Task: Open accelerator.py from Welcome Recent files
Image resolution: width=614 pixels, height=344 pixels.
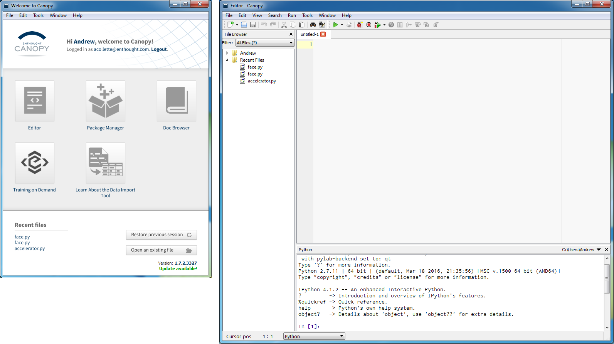Action: (30, 248)
